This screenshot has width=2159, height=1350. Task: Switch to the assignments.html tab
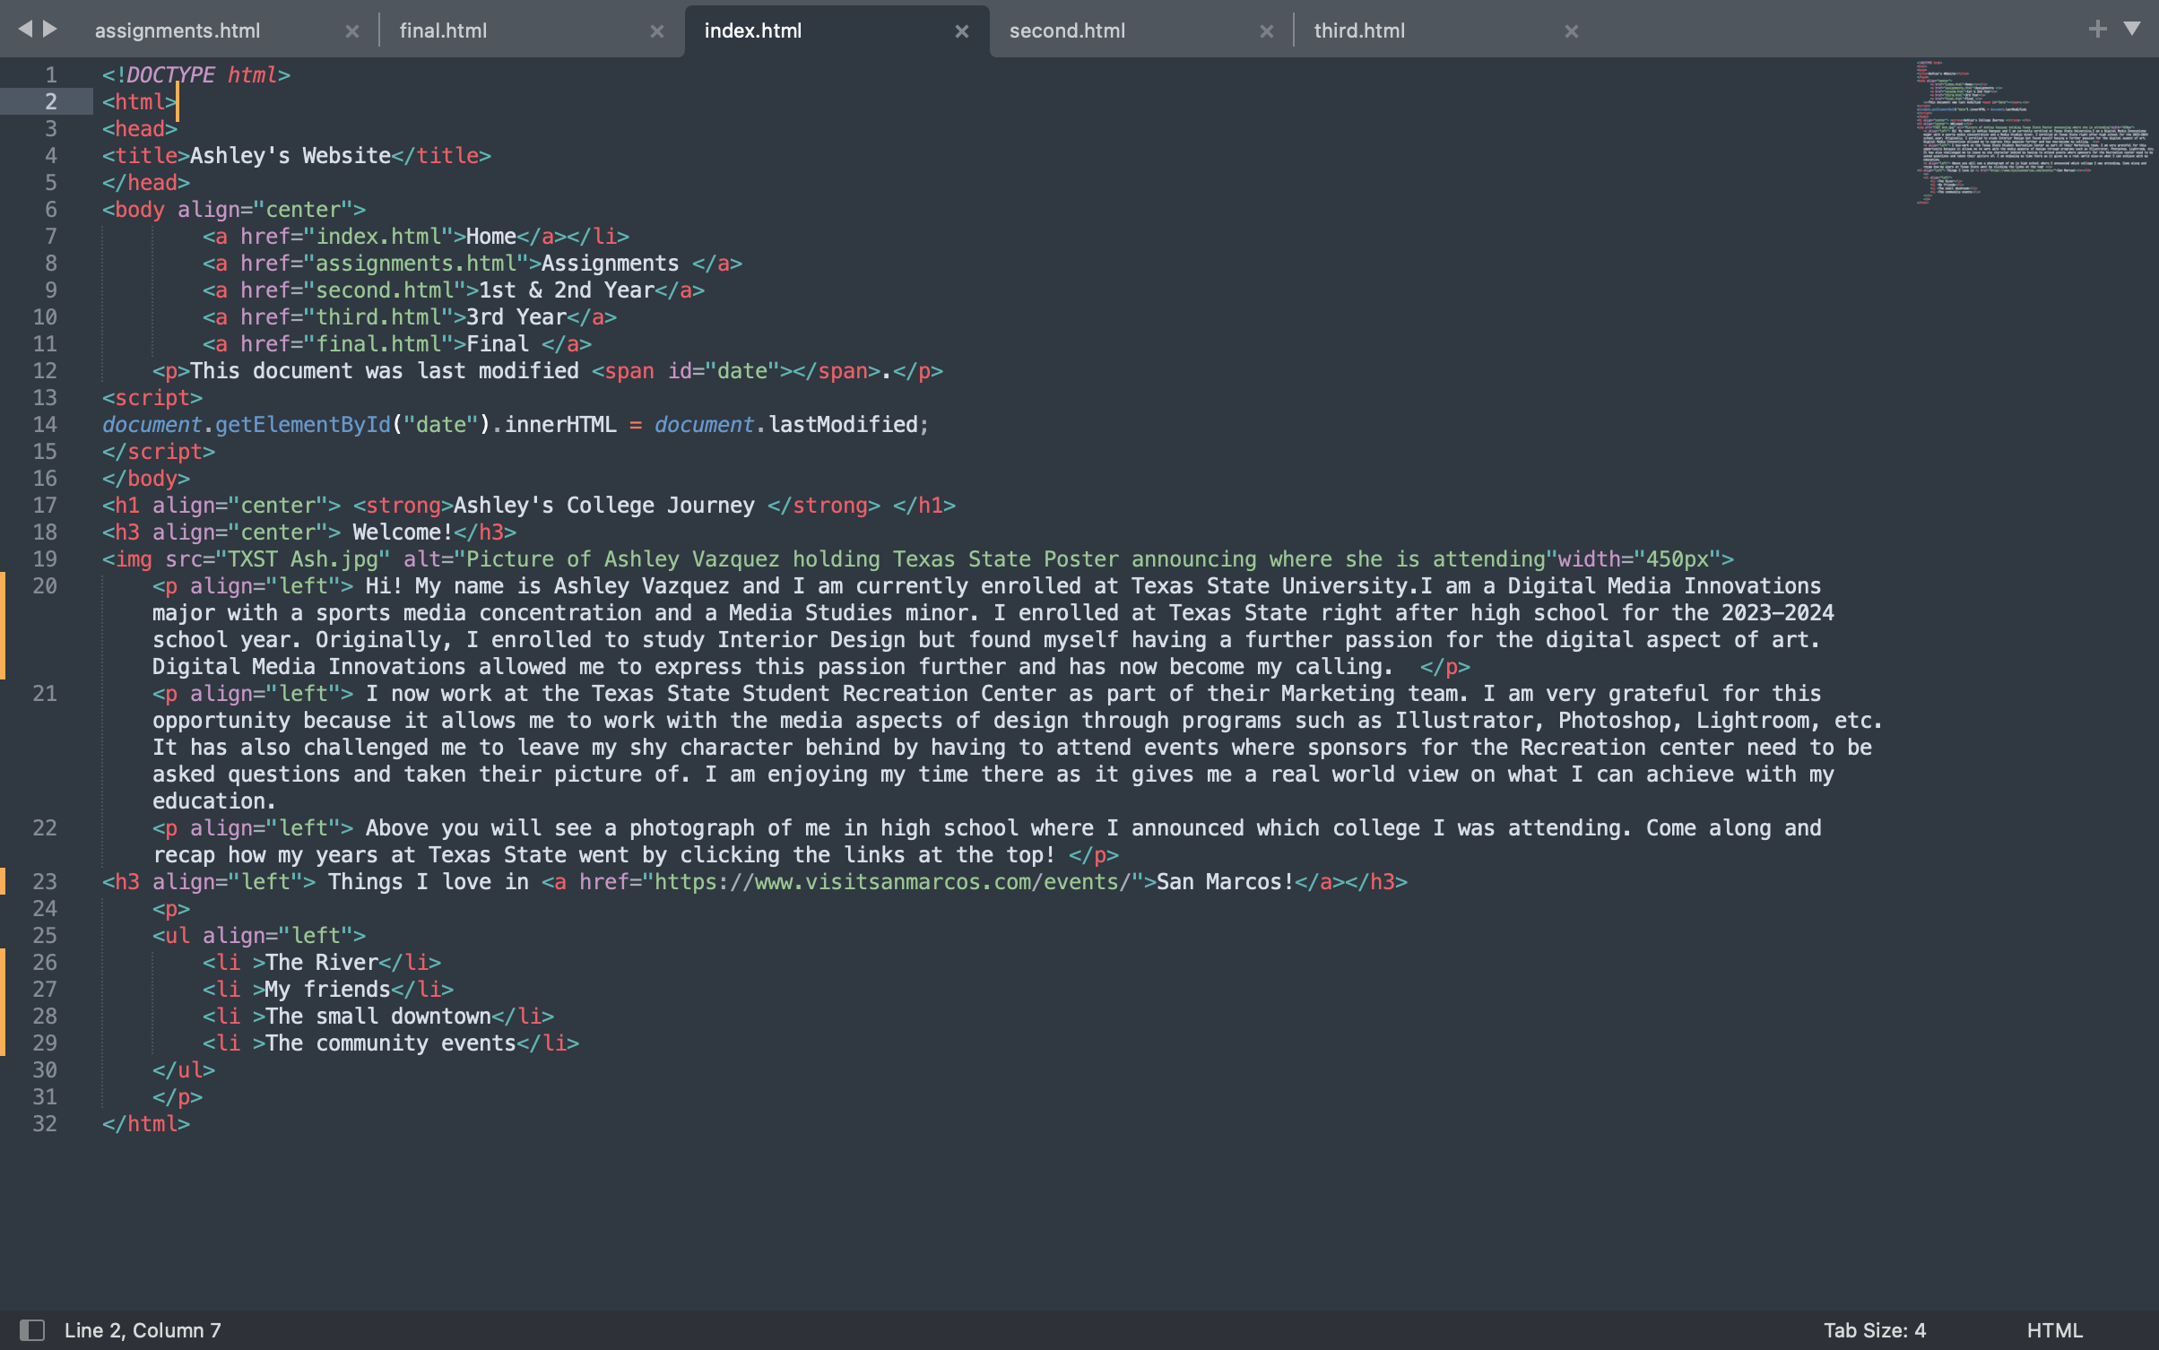[x=178, y=30]
